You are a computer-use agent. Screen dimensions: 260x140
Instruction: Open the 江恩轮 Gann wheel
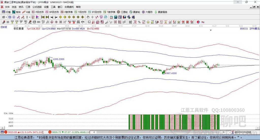coord(122,12)
